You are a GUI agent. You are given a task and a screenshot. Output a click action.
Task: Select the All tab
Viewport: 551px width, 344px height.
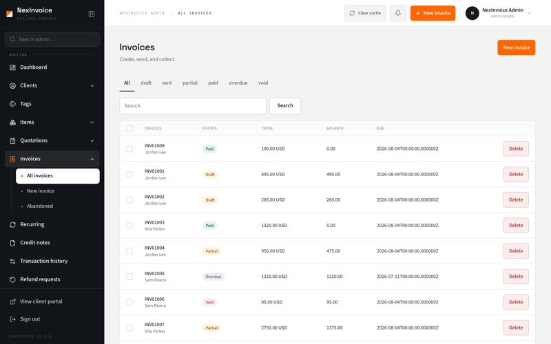pyautogui.click(x=127, y=83)
